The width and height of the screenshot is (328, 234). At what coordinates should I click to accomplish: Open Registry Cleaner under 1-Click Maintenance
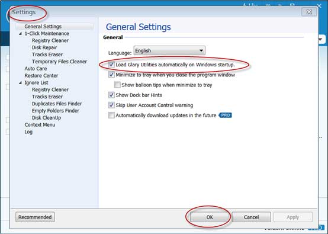[50, 40]
